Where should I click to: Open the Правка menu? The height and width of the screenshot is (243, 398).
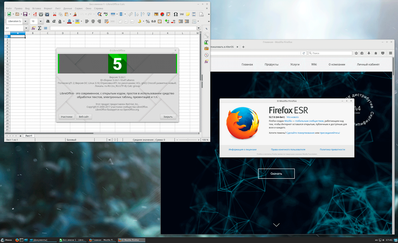pos(18,8)
